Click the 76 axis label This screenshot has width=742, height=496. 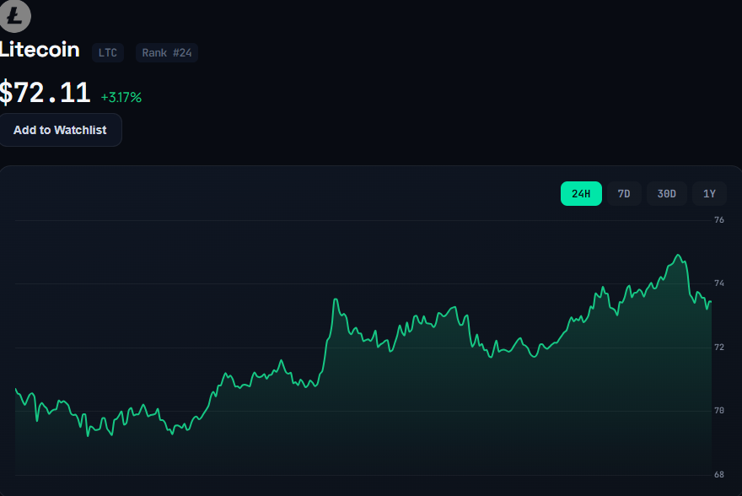click(x=718, y=220)
